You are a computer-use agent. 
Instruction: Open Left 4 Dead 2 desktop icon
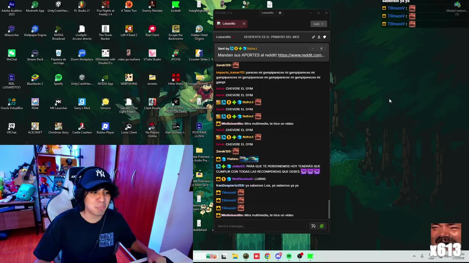coord(129,31)
